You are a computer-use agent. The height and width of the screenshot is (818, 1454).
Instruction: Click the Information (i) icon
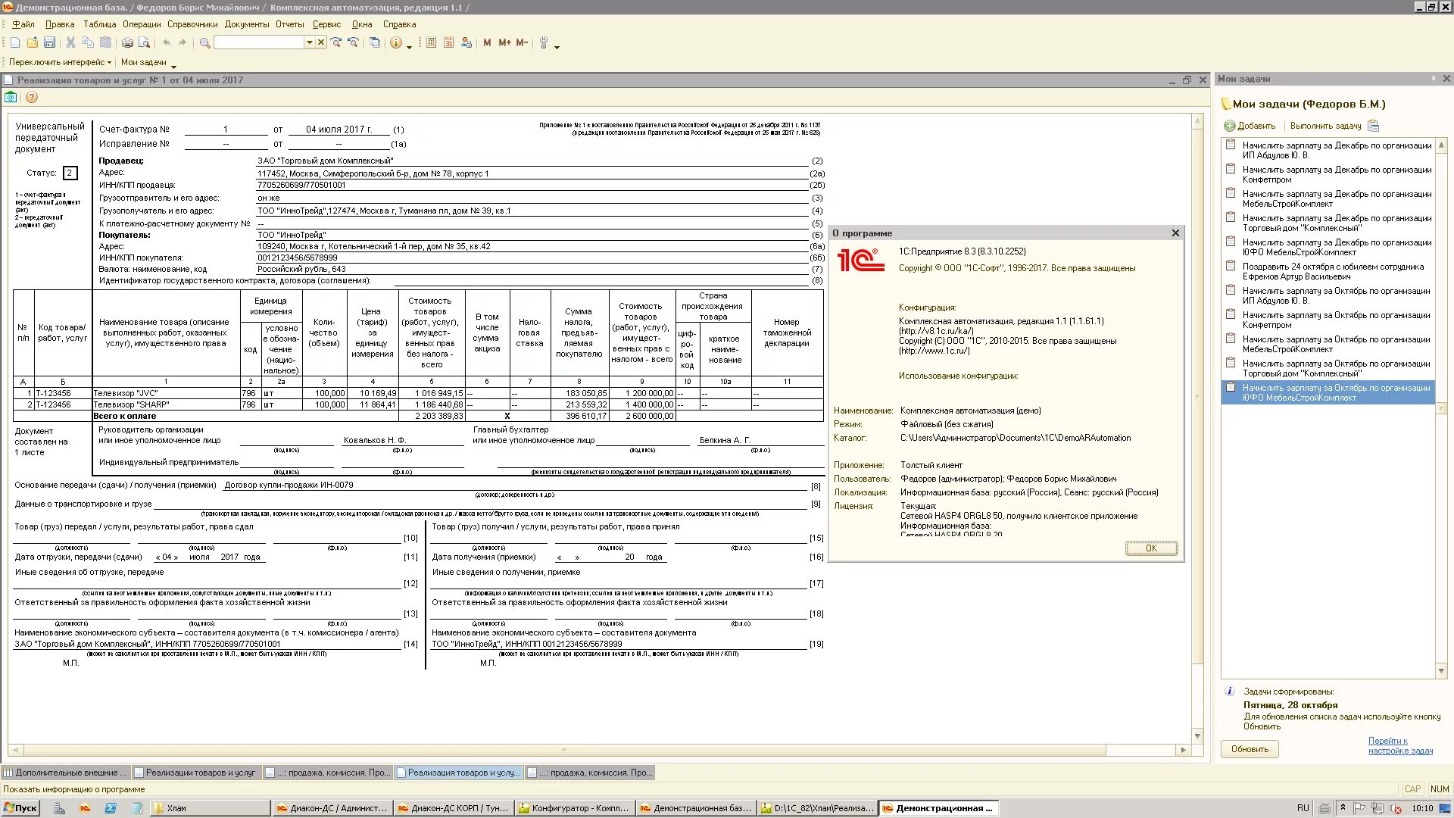tap(396, 43)
